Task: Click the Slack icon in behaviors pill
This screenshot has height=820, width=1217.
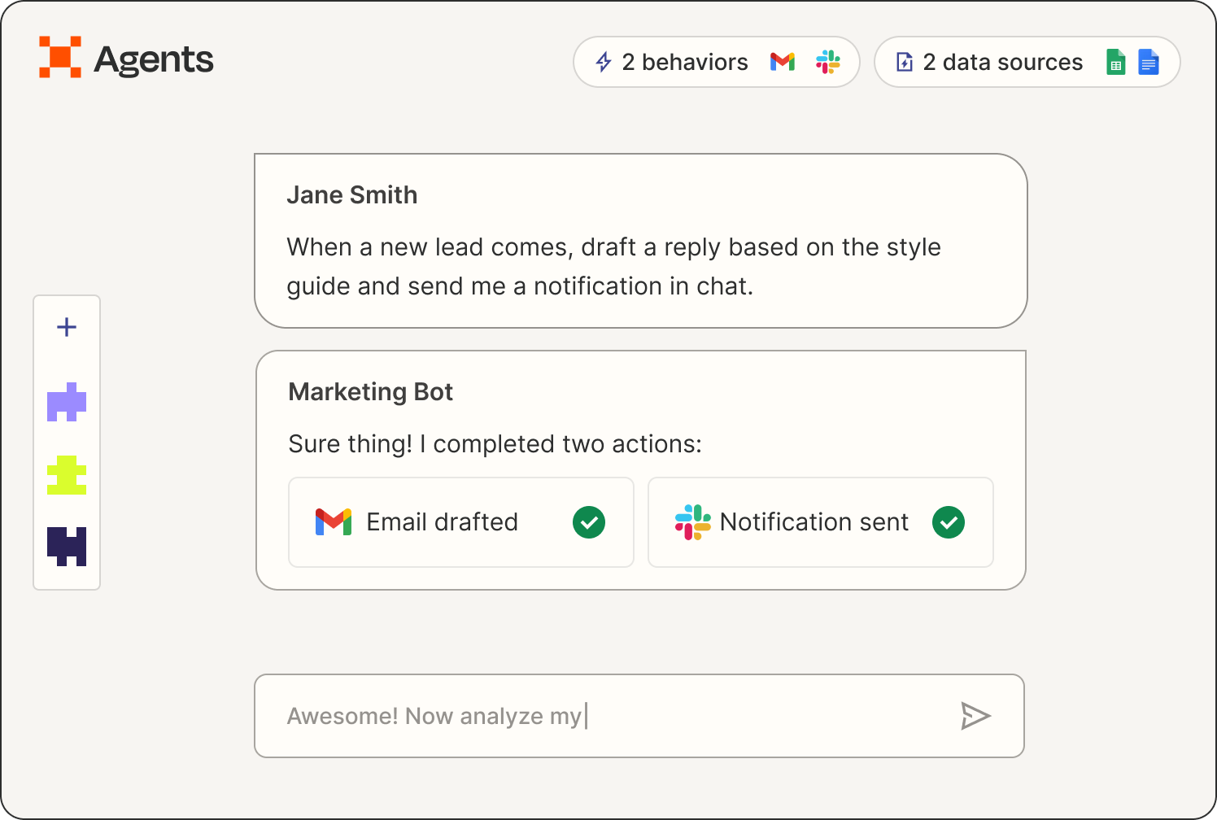Action: 827,62
